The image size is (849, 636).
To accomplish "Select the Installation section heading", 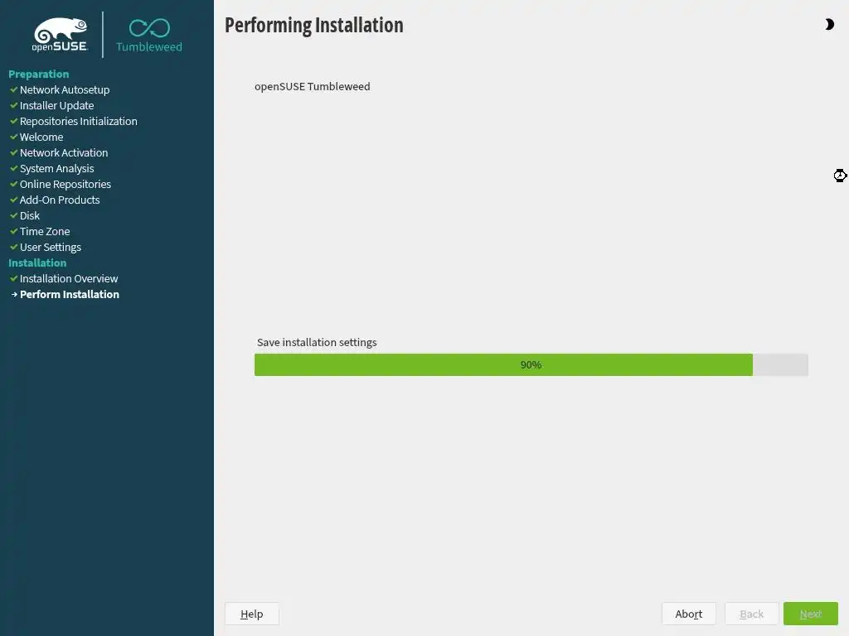I will coord(37,263).
